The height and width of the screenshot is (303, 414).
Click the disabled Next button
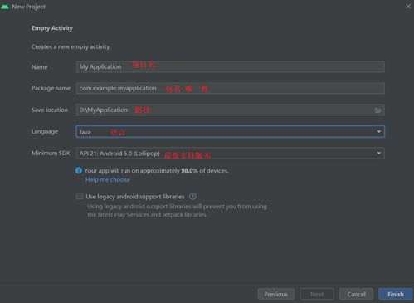(317, 294)
